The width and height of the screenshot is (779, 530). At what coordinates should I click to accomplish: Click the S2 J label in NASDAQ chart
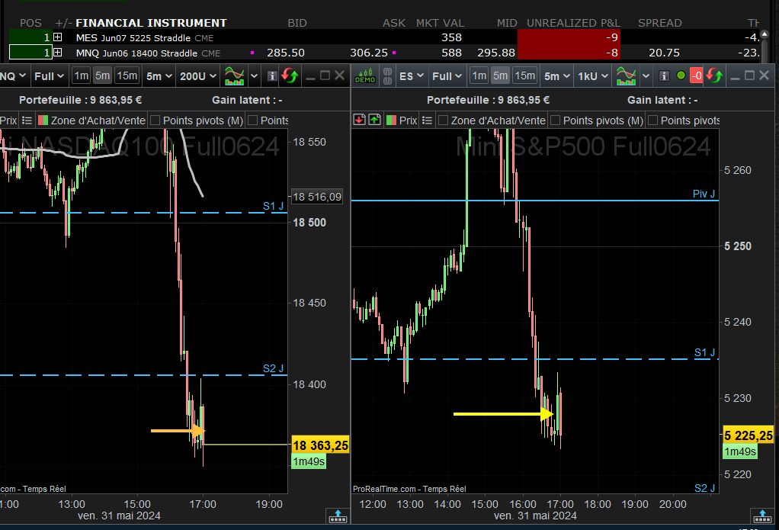273,368
